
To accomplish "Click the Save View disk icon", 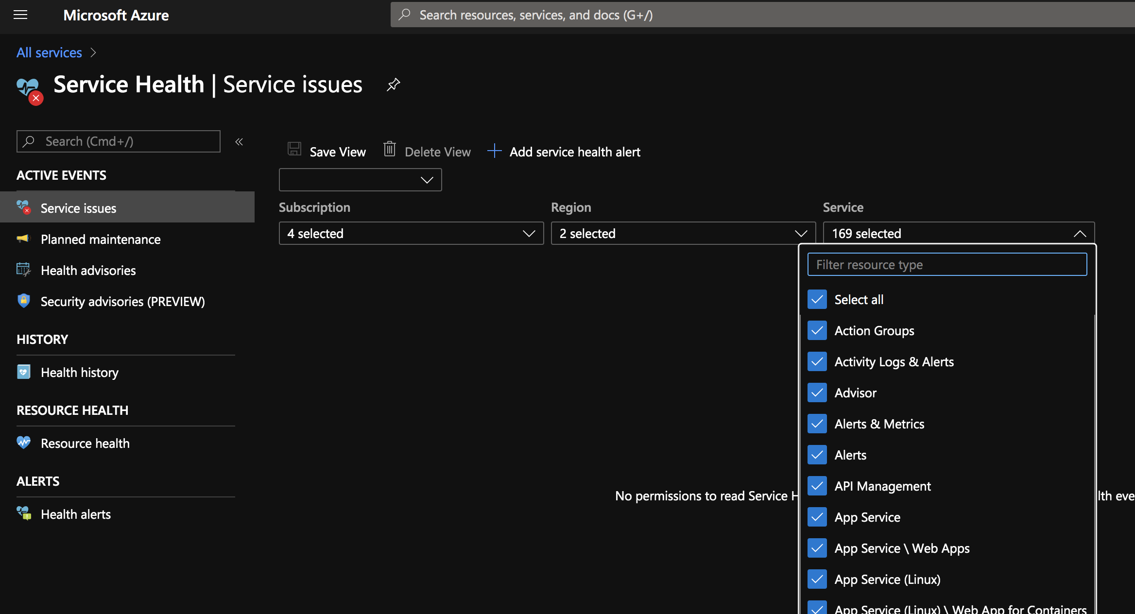I will coord(294,149).
